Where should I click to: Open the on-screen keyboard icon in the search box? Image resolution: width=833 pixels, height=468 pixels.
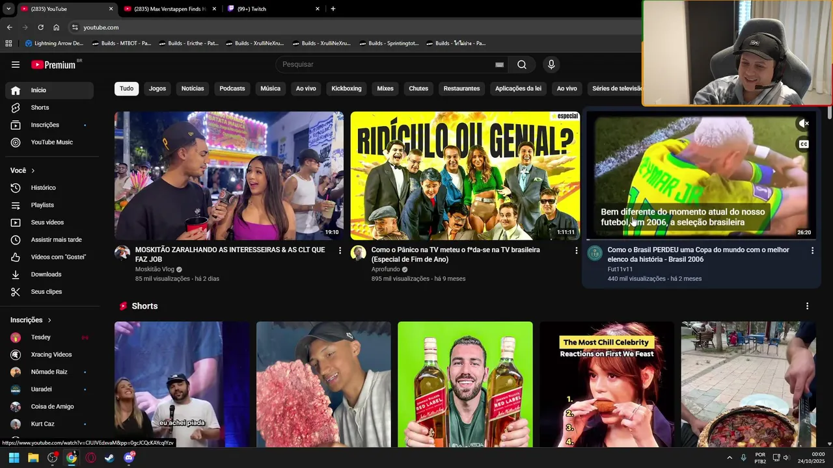point(499,64)
